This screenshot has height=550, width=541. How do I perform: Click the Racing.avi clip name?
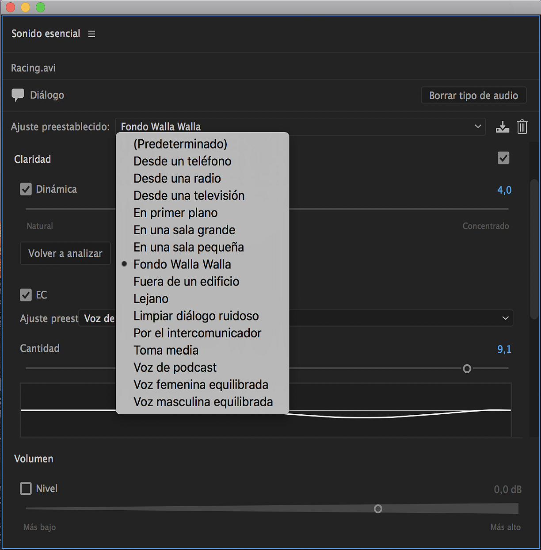pyautogui.click(x=33, y=68)
